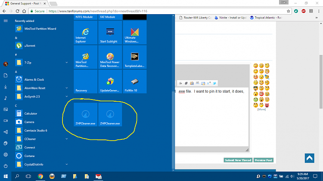323x181 pixels.
Task: Open the Internet Explorer tile
Action: point(85,33)
